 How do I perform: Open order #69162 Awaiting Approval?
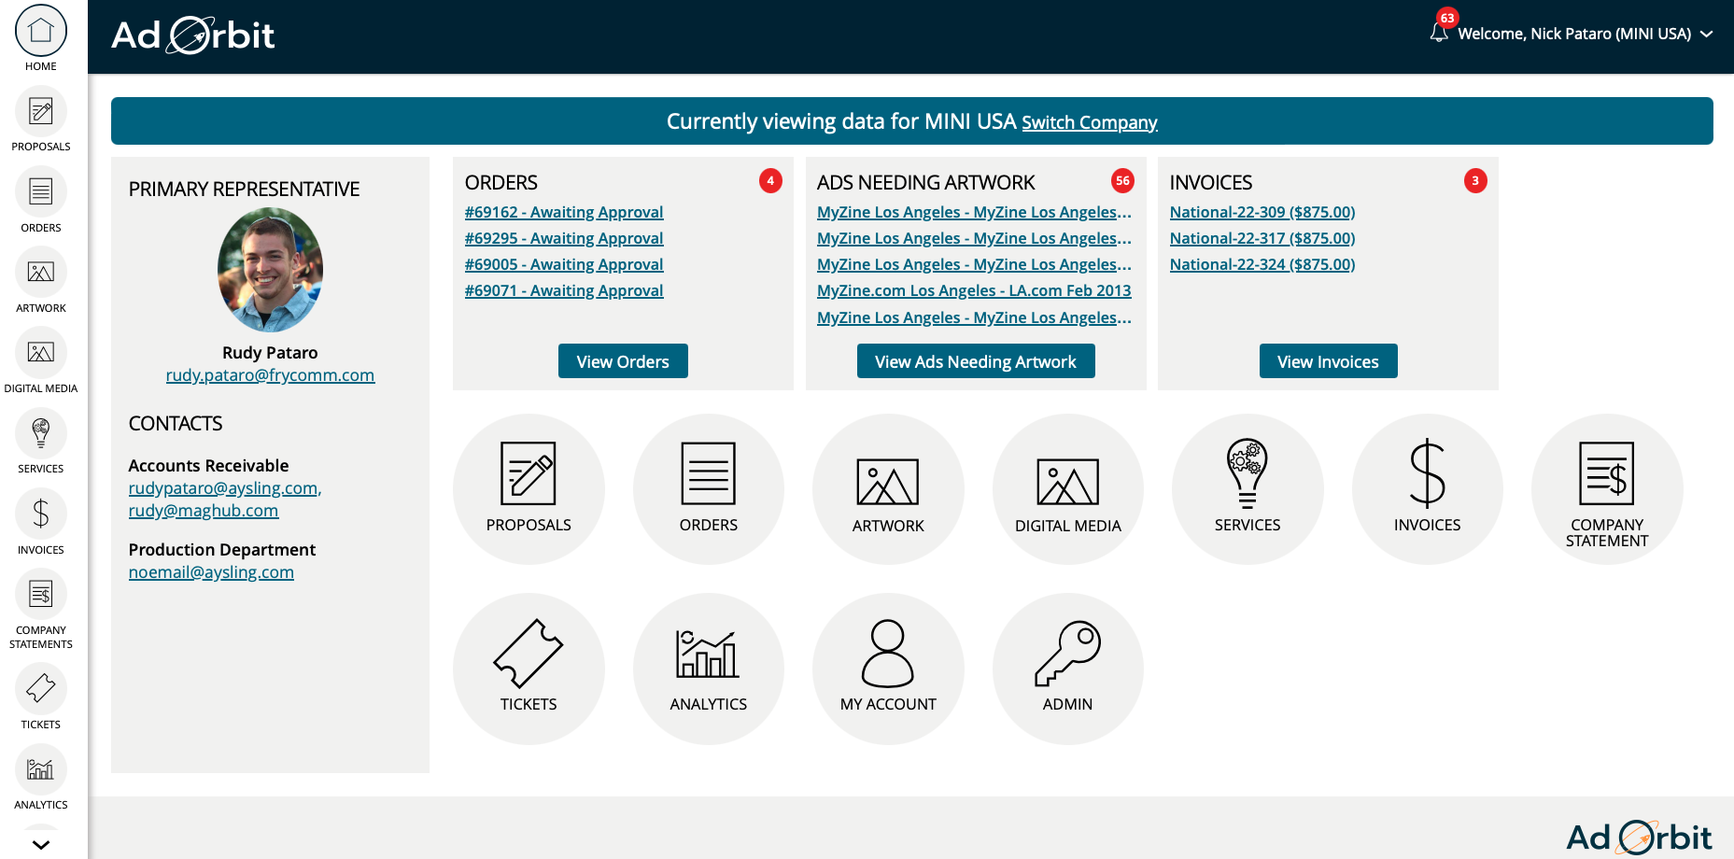pyautogui.click(x=564, y=212)
